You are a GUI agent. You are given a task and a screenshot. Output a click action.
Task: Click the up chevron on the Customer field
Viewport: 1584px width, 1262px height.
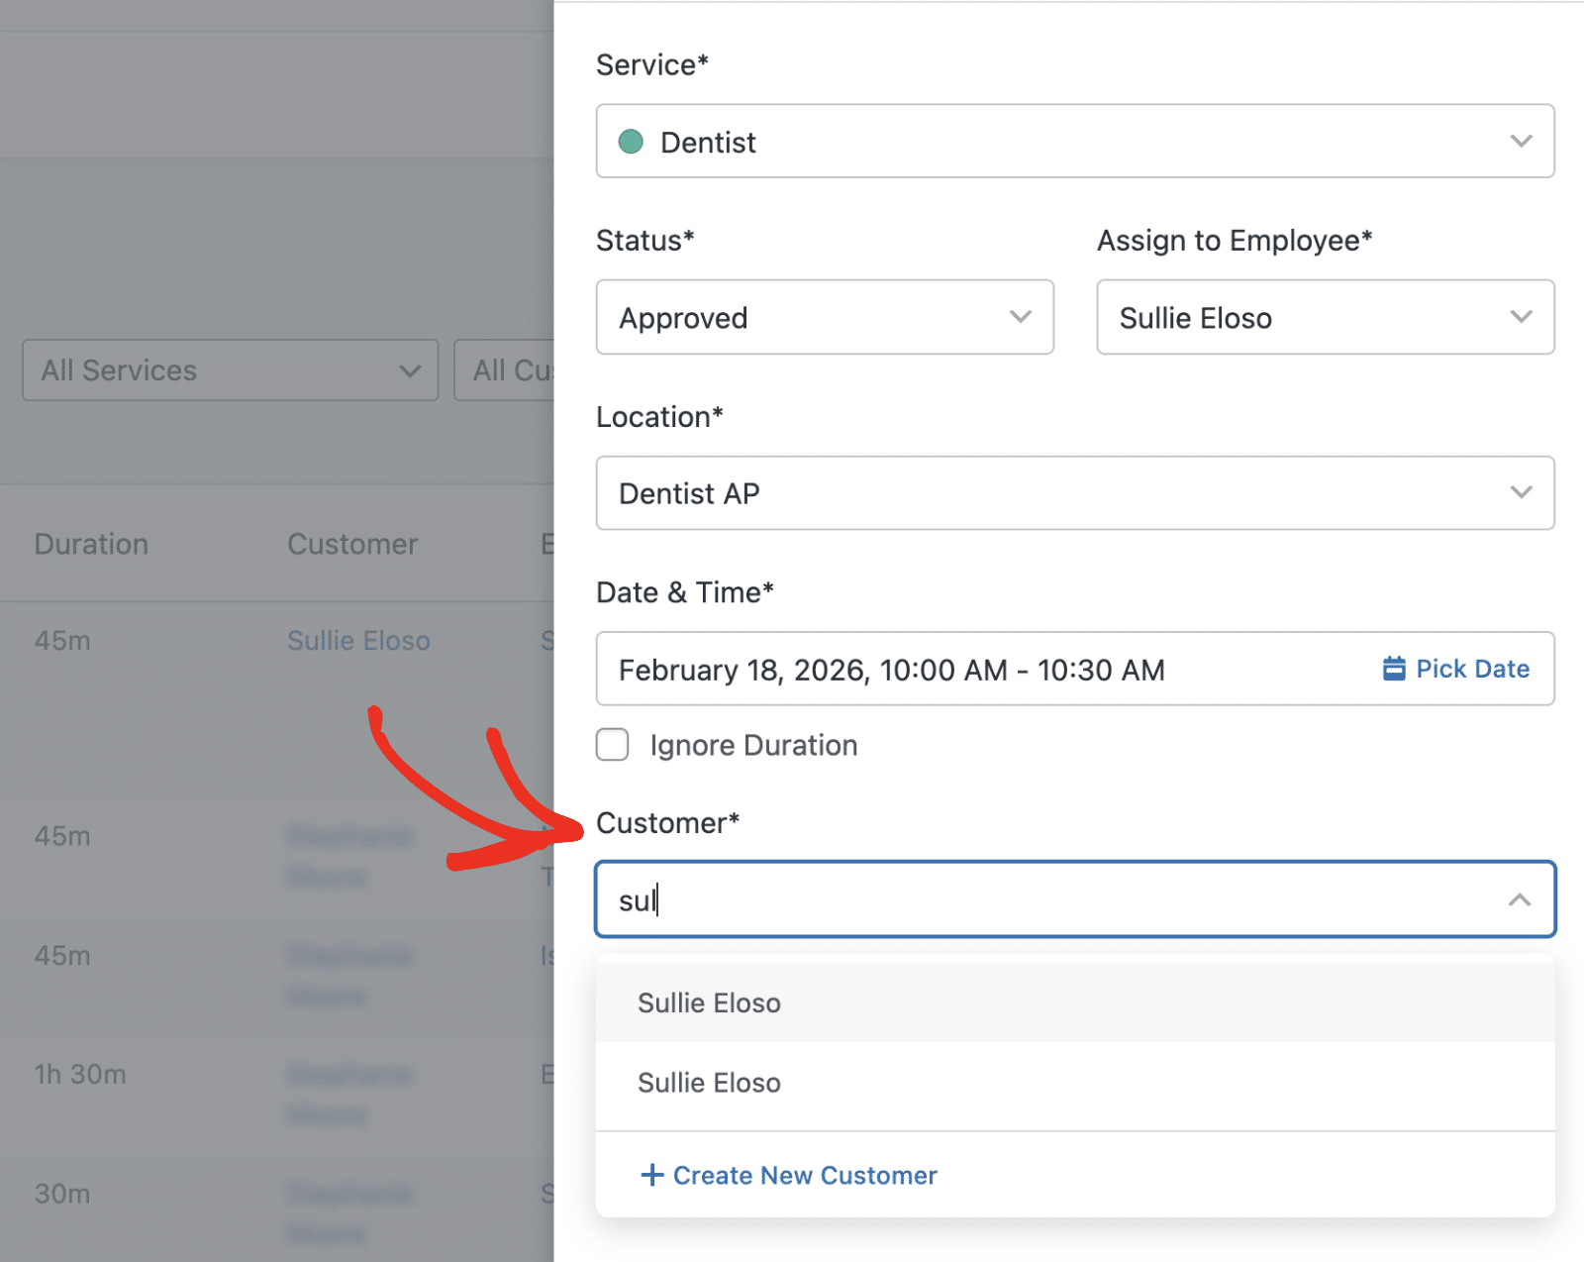click(x=1518, y=899)
